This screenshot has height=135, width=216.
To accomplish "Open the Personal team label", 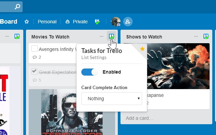I will pyautogui.click(x=47, y=22).
